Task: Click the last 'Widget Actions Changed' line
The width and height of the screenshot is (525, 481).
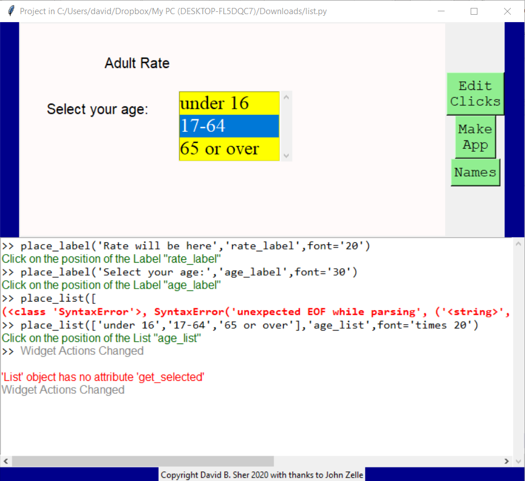Action: (63, 390)
